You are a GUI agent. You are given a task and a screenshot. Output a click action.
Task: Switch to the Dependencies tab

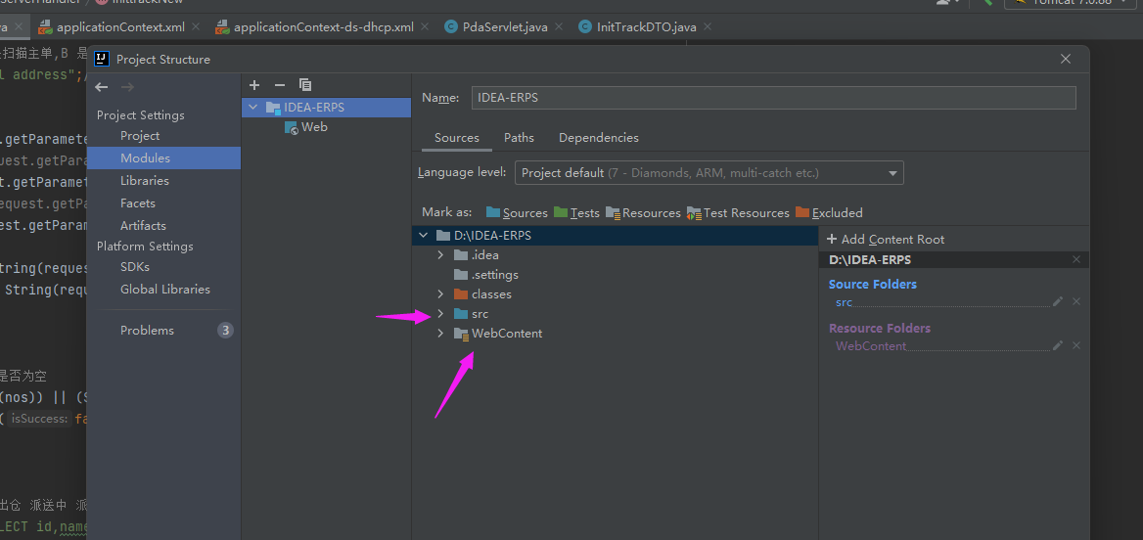599,138
